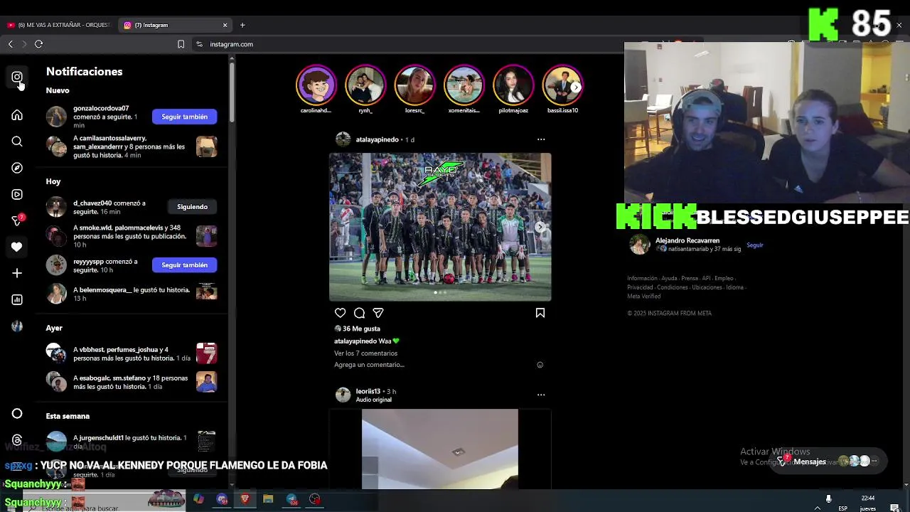Open more options for the leoriis13 post
Screen dimensions: 910x512
541,395
